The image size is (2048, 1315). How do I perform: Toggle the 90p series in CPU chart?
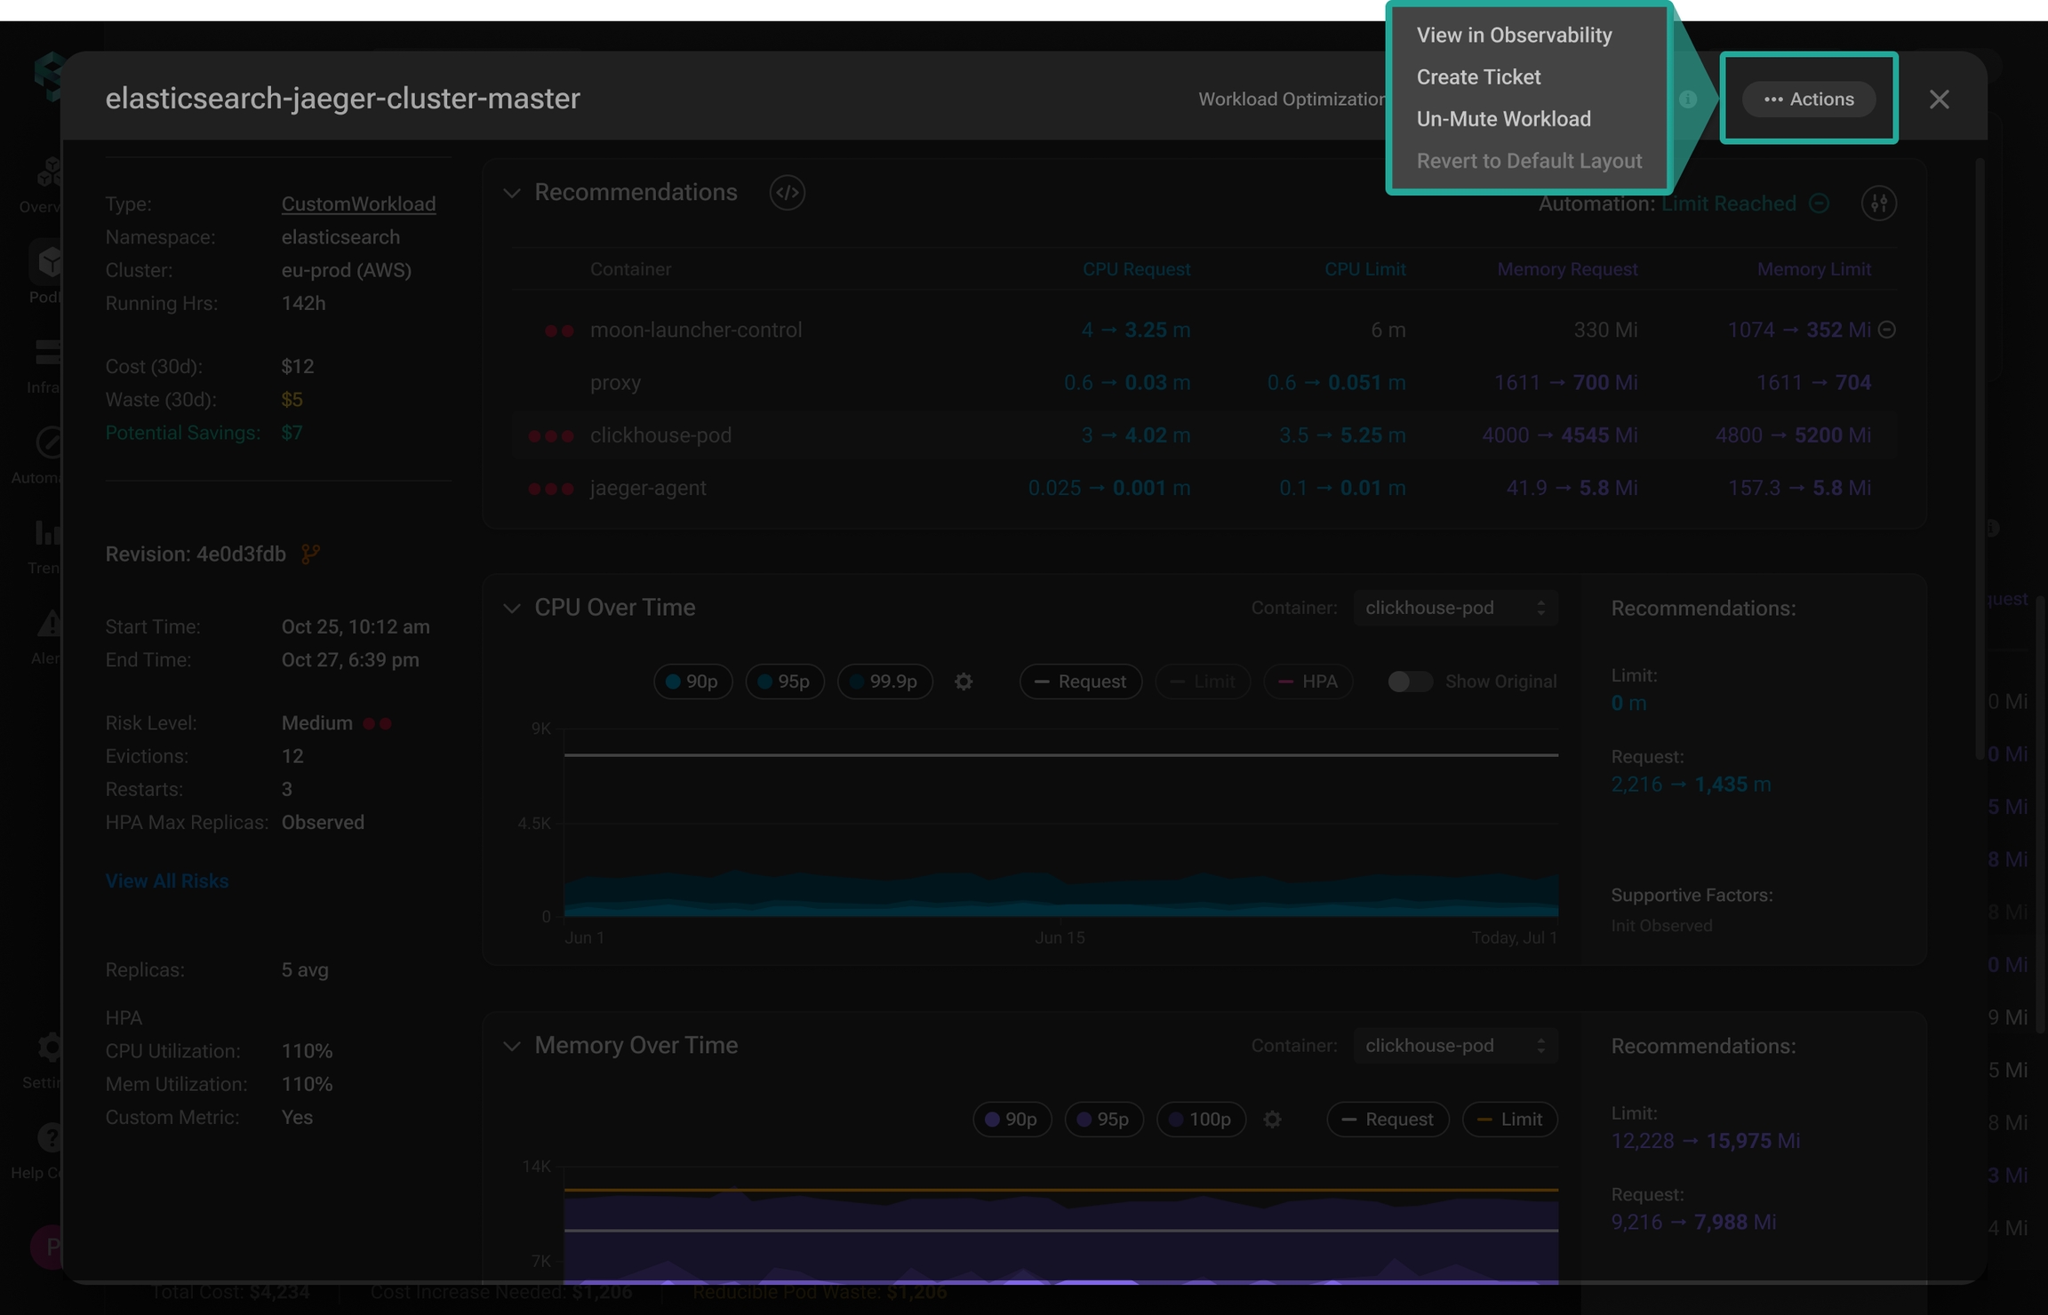(x=692, y=681)
